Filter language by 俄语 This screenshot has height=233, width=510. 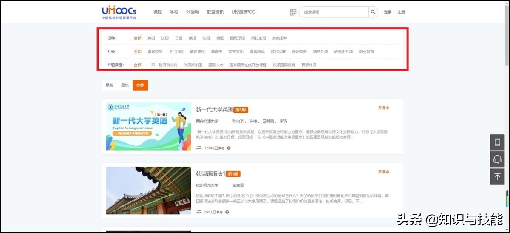(x=193, y=38)
